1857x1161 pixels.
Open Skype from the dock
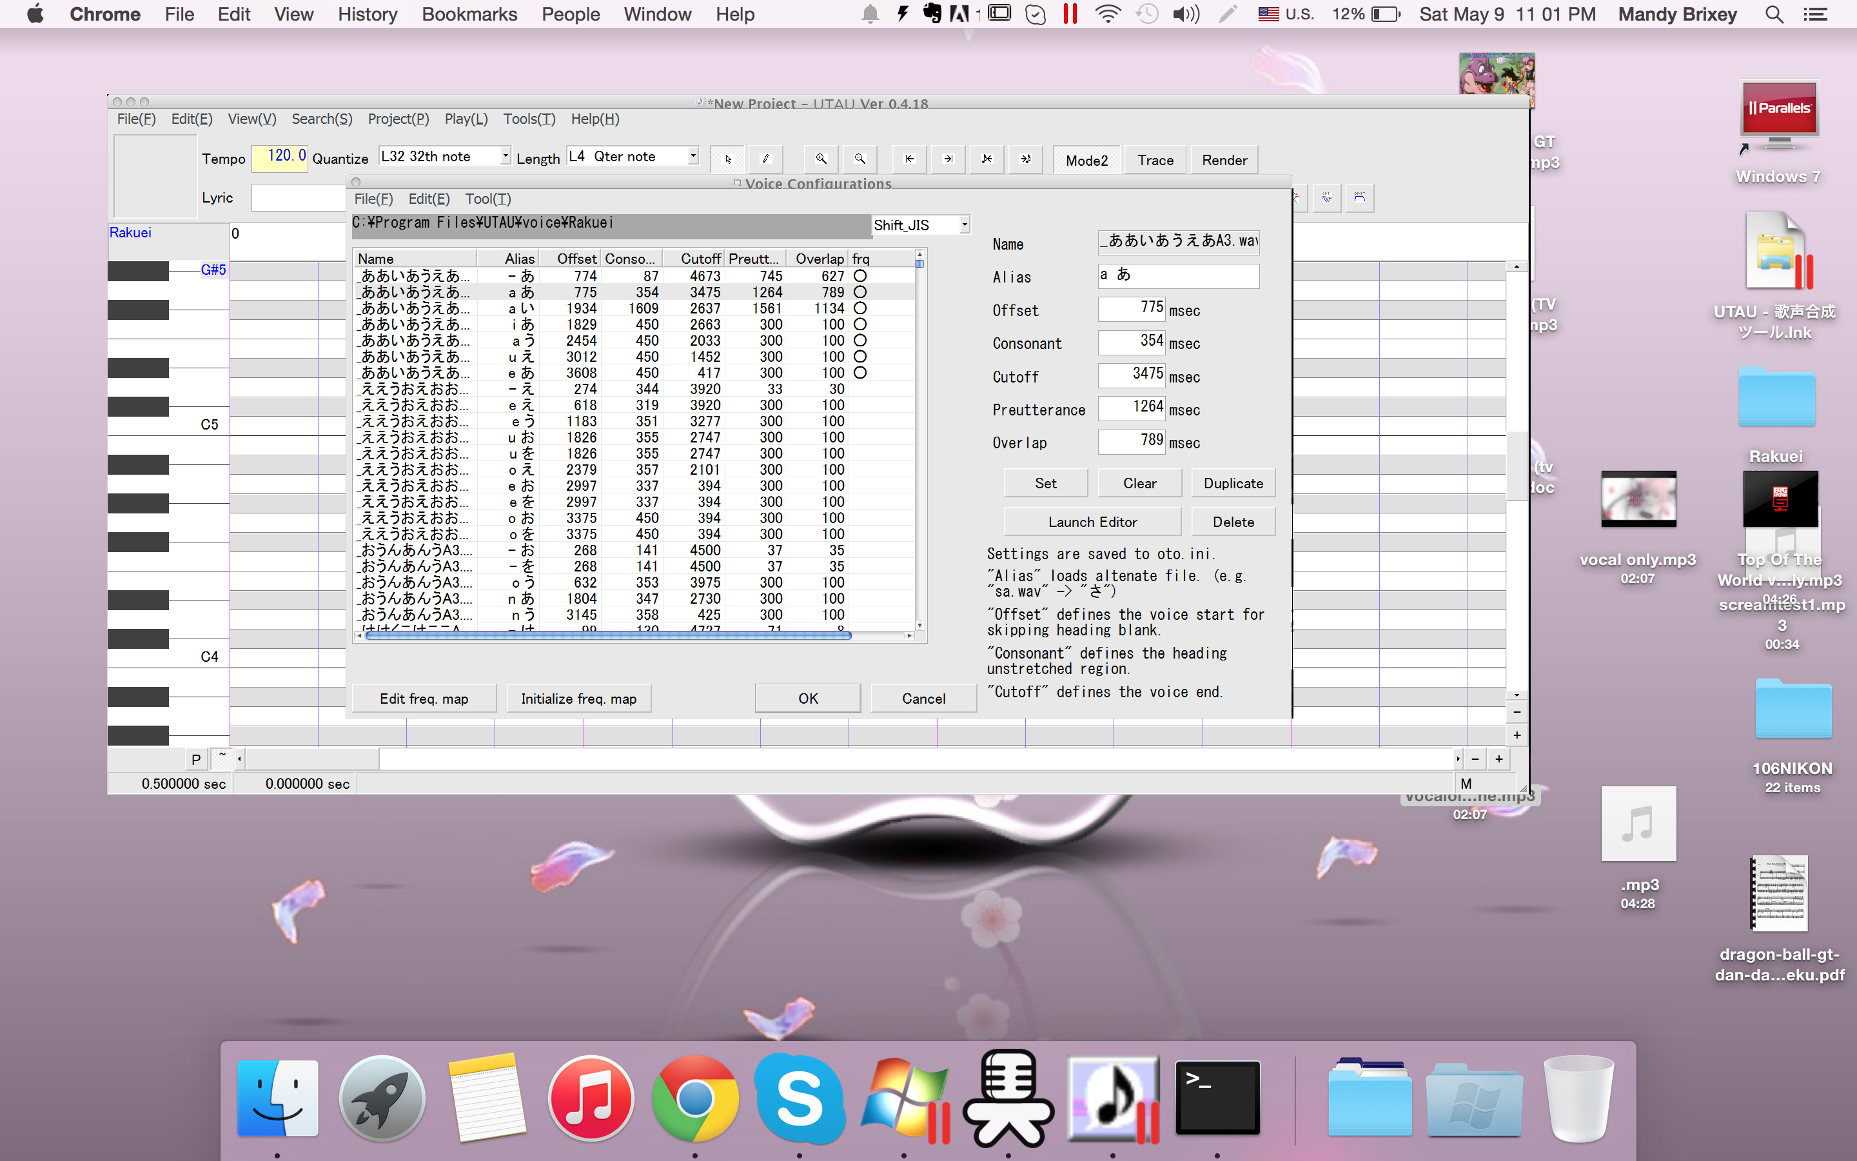click(x=799, y=1098)
